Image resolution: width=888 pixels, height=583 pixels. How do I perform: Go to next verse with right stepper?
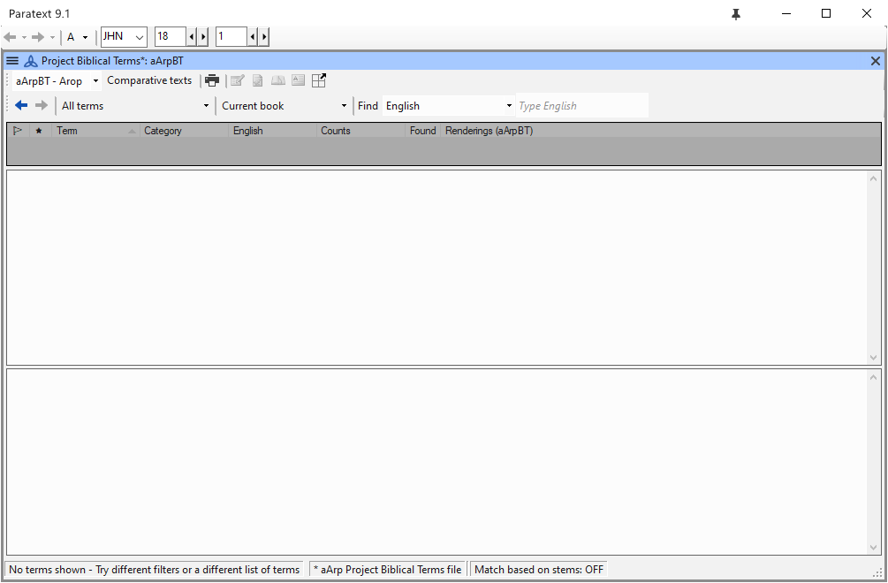[264, 37]
